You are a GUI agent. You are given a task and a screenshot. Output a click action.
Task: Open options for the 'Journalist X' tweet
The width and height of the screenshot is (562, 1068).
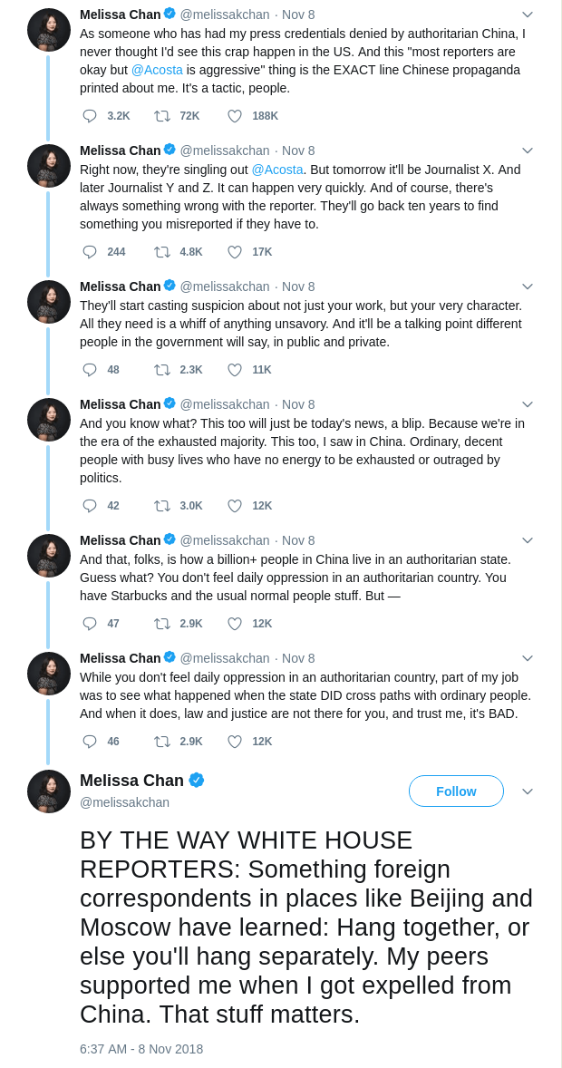pyautogui.click(x=528, y=150)
